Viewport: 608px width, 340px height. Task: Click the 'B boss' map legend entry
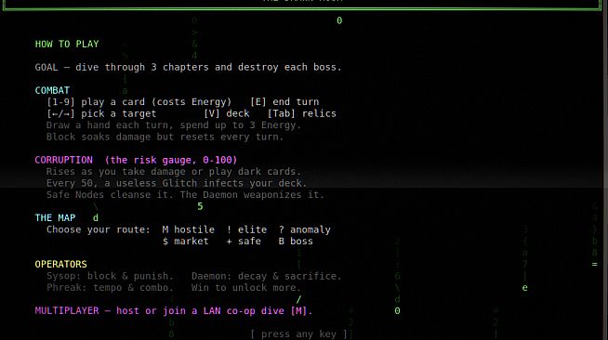coord(296,242)
